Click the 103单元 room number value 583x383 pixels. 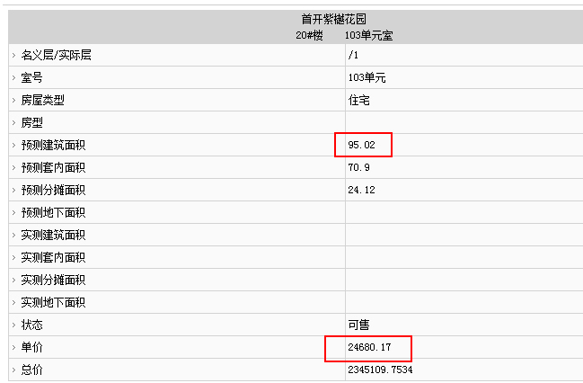367,78
